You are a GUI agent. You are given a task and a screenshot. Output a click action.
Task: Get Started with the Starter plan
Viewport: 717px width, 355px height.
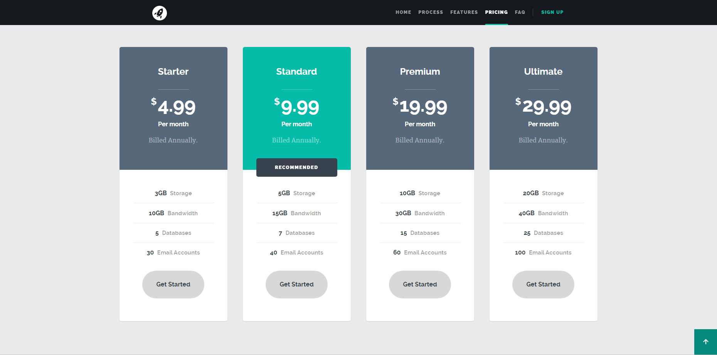173,284
